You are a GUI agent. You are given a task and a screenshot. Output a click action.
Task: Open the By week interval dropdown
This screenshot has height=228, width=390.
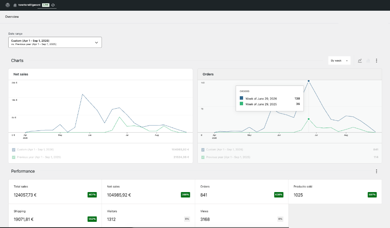[x=339, y=60]
